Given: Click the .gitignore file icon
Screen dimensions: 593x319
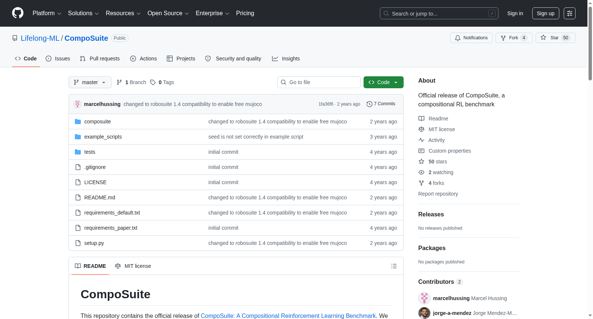Looking at the screenshot, I should [x=78, y=167].
